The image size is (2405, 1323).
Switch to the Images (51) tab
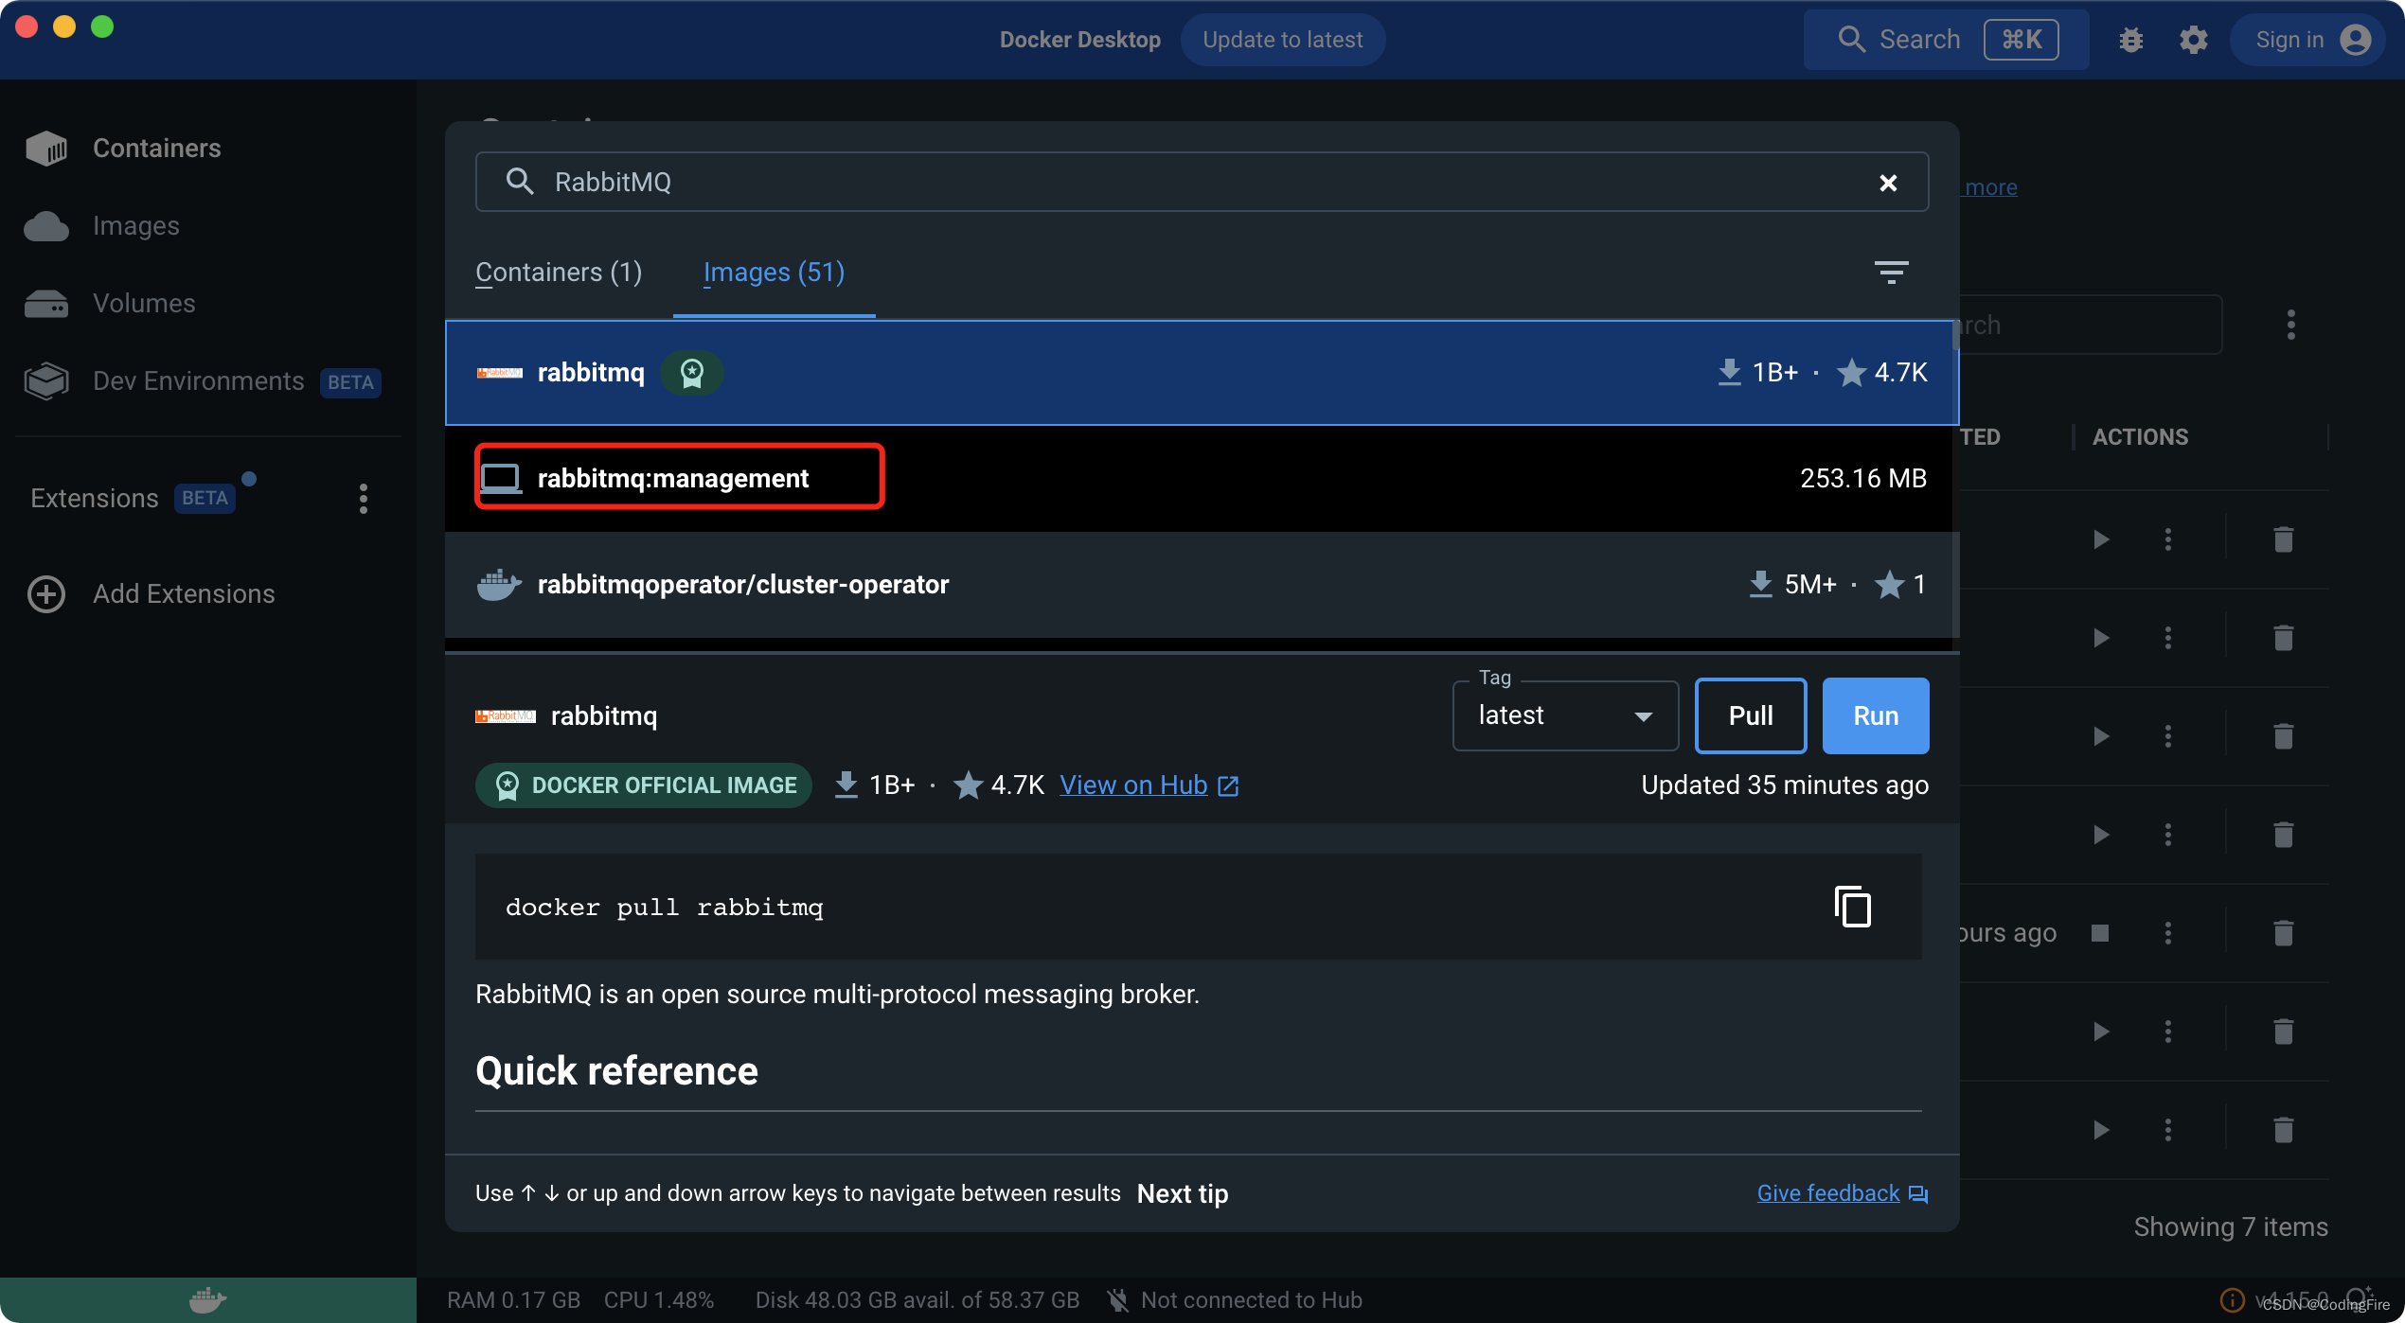[774, 273]
